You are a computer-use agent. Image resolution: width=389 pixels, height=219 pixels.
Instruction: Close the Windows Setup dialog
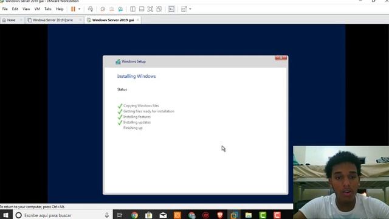(x=281, y=58)
